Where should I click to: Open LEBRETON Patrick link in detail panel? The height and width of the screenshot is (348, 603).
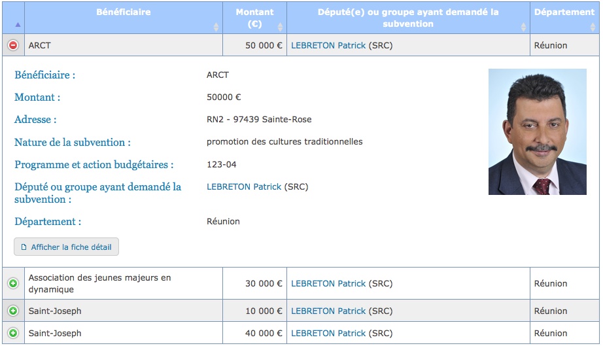pos(244,187)
